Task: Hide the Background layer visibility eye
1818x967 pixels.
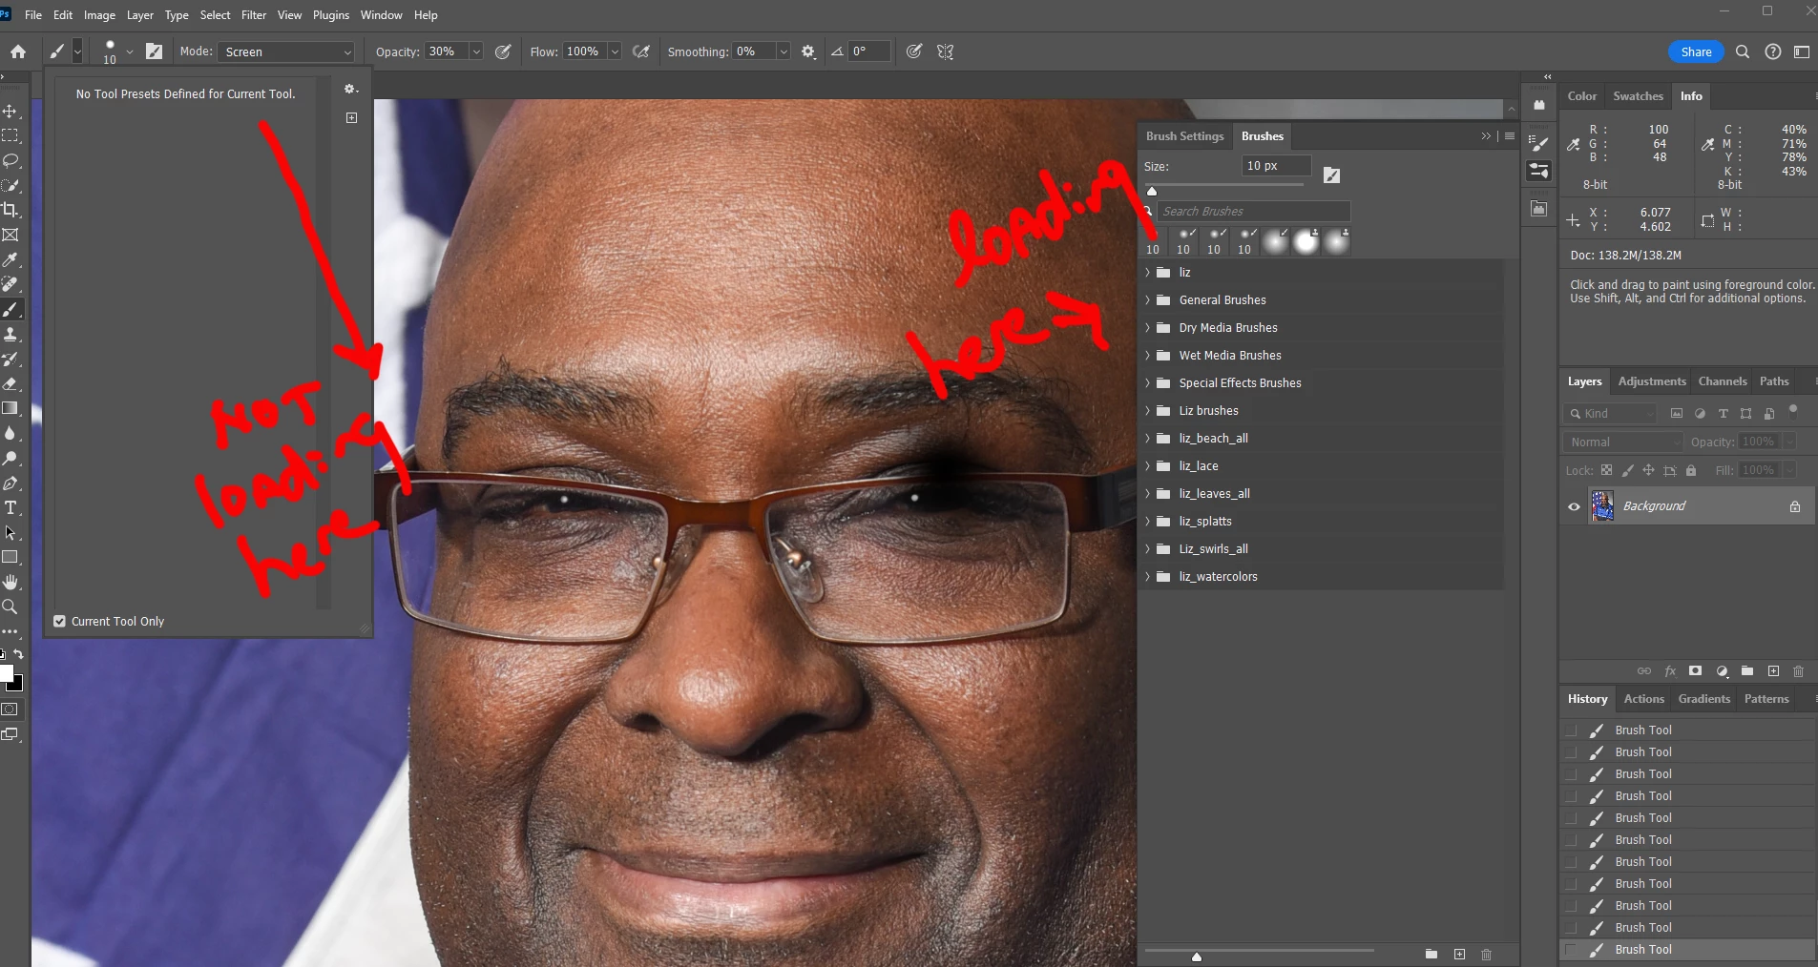Action: pos(1574,506)
